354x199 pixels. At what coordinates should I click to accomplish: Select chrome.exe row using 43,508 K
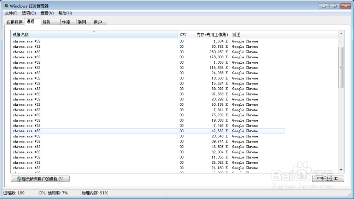[x=148, y=147]
